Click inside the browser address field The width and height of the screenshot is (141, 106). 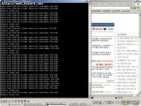coord(111,8)
